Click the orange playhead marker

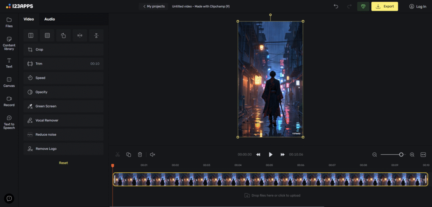click(113, 165)
